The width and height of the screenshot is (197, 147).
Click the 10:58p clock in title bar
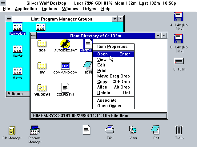pos(169,3)
